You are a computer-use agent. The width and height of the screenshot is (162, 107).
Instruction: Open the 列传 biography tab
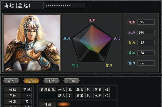(x=71, y=81)
